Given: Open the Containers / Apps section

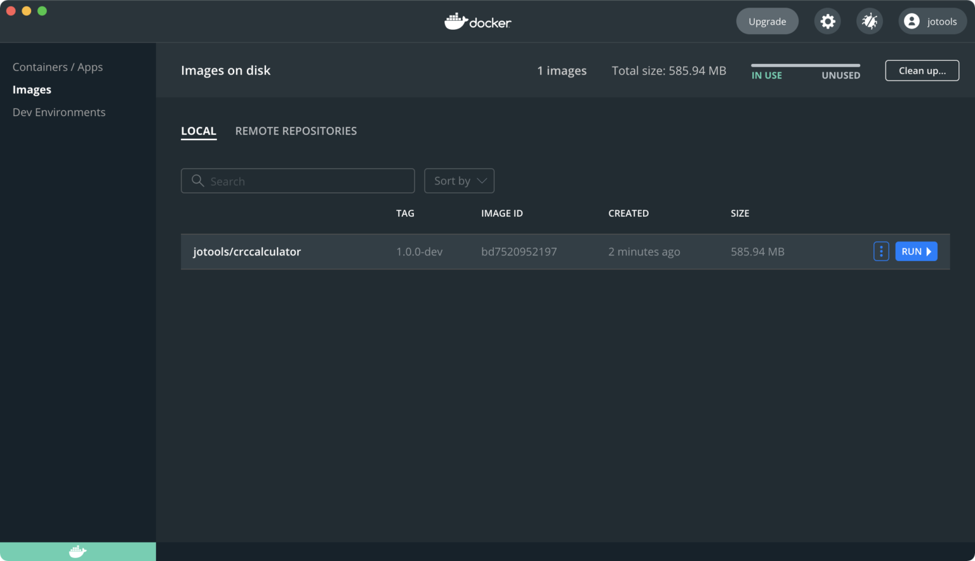Looking at the screenshot, I should [x=58, y=67].
